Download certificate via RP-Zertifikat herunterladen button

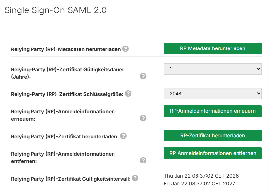[x=213, y=135]
